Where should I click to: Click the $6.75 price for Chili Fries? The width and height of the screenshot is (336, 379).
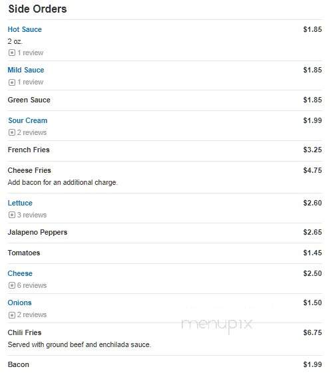[313, 333]
